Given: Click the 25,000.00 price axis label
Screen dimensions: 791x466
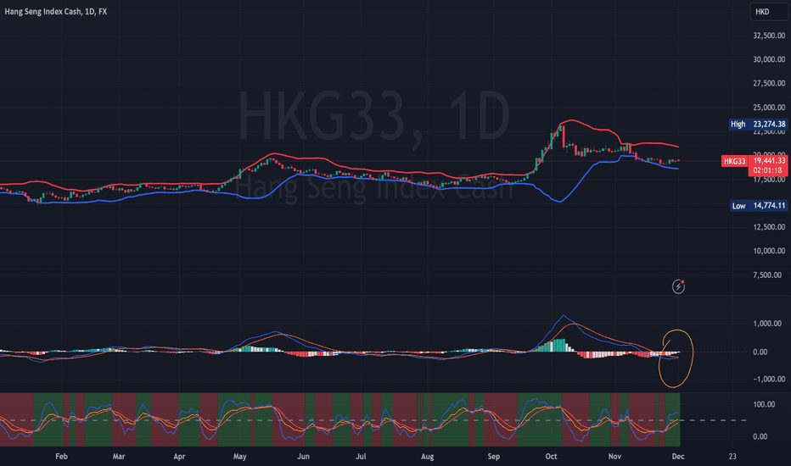Looking at the screenshot, I should point(769,108).
